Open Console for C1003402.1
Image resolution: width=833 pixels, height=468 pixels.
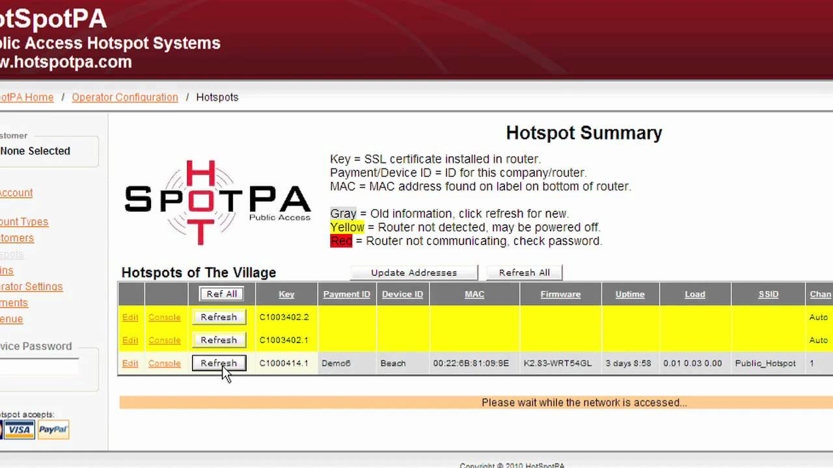coord(165,340)
